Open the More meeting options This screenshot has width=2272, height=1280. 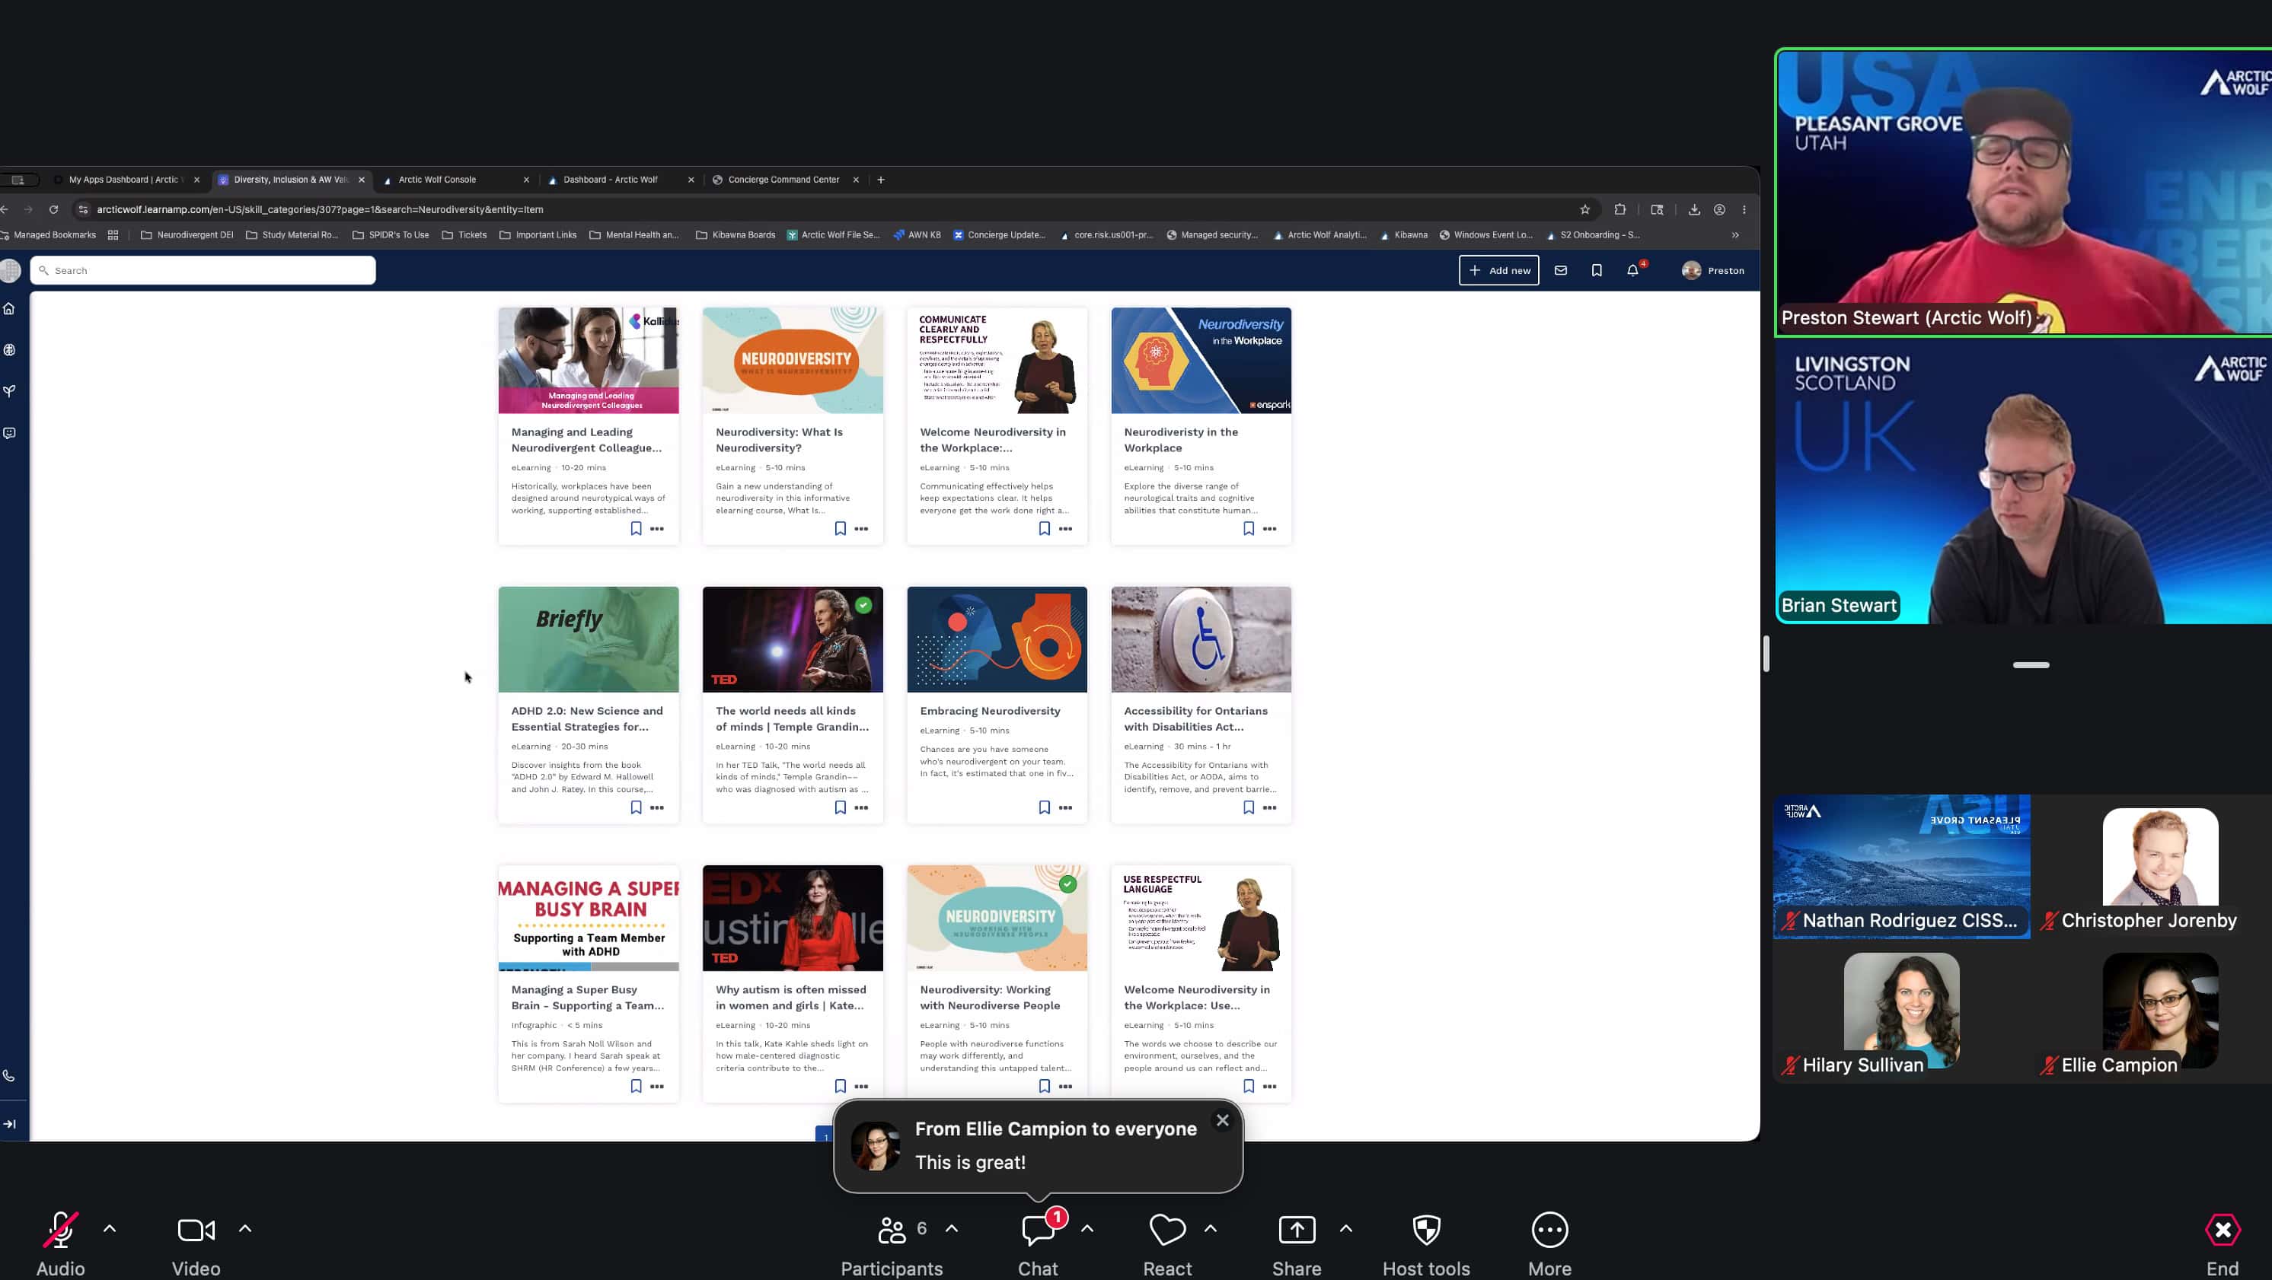tap(1549, 1244)
